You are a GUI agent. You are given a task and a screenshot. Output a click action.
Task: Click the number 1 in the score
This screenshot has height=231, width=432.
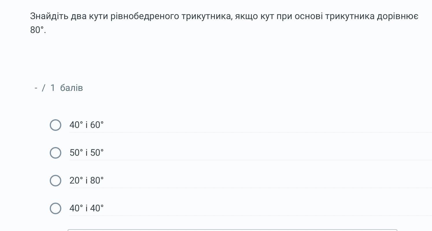click(x=53, y=88)
